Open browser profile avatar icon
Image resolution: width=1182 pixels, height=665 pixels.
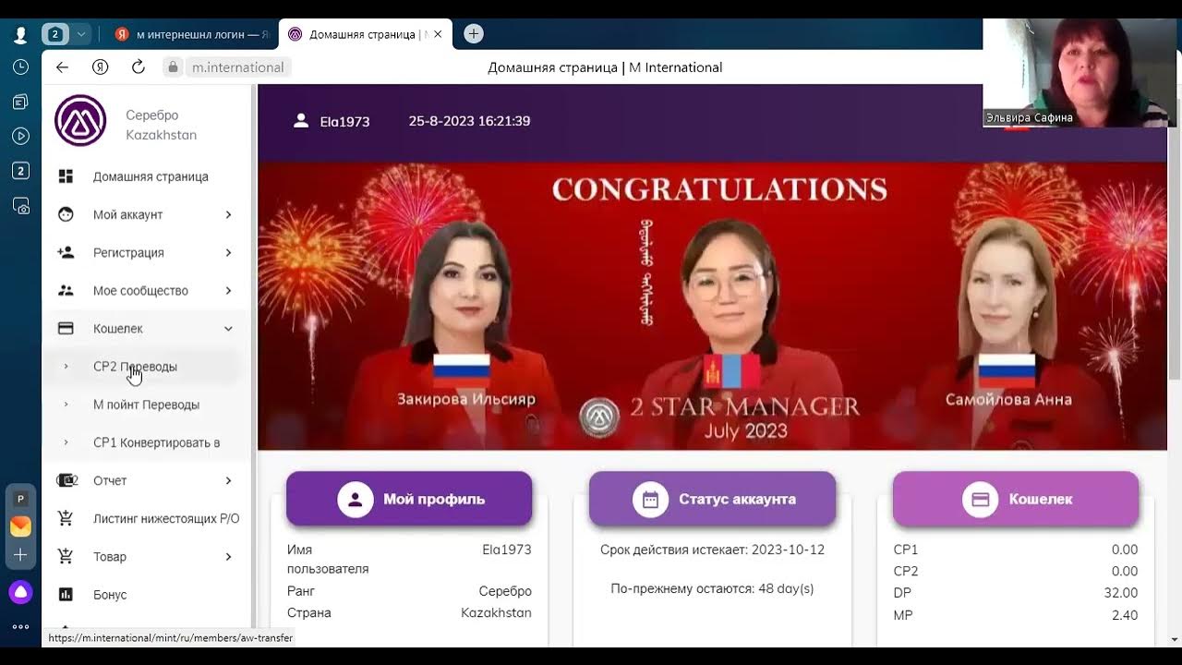(20, 34)
